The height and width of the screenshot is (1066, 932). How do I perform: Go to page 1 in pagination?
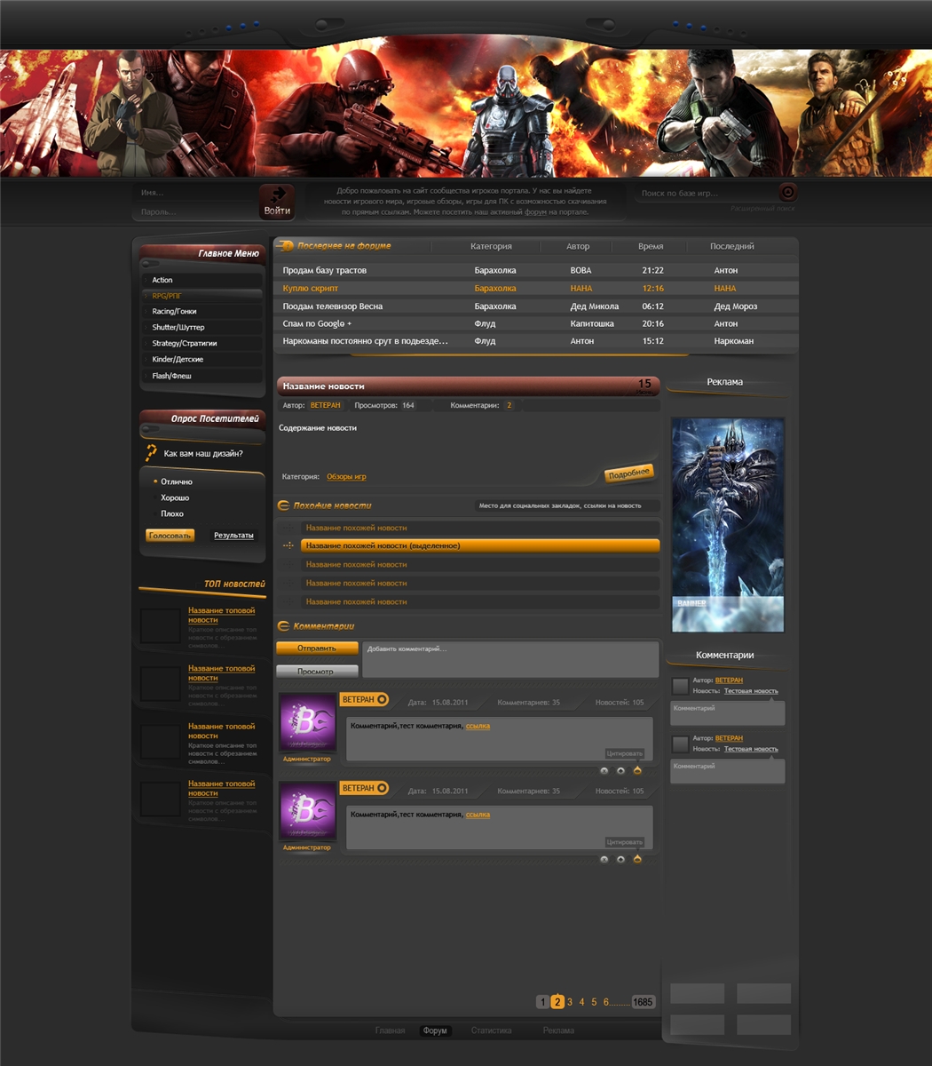(543, 1002)
